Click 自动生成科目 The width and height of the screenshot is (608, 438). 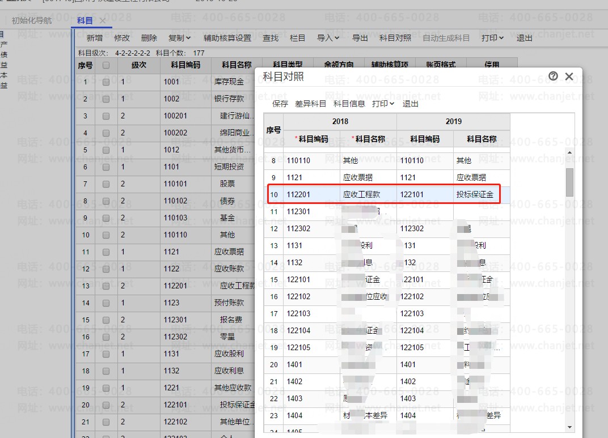(446, 38)
